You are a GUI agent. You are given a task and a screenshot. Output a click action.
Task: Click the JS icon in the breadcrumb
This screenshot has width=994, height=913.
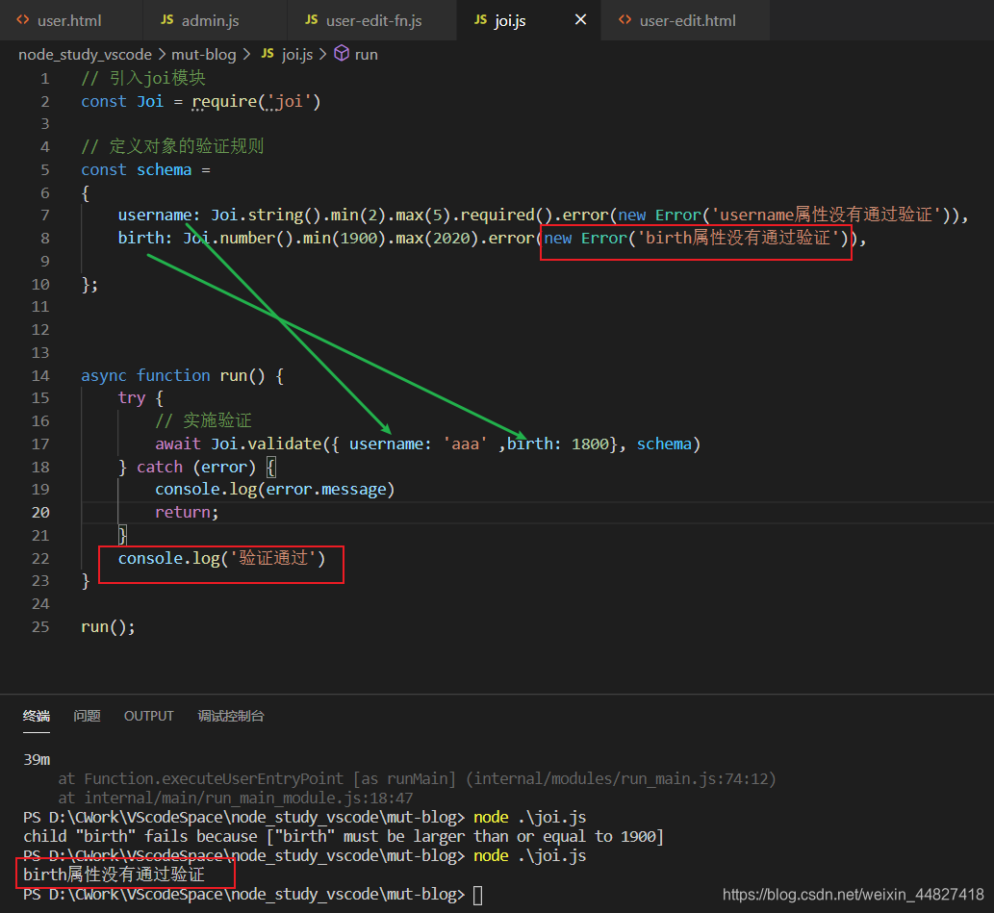(268, 54)
